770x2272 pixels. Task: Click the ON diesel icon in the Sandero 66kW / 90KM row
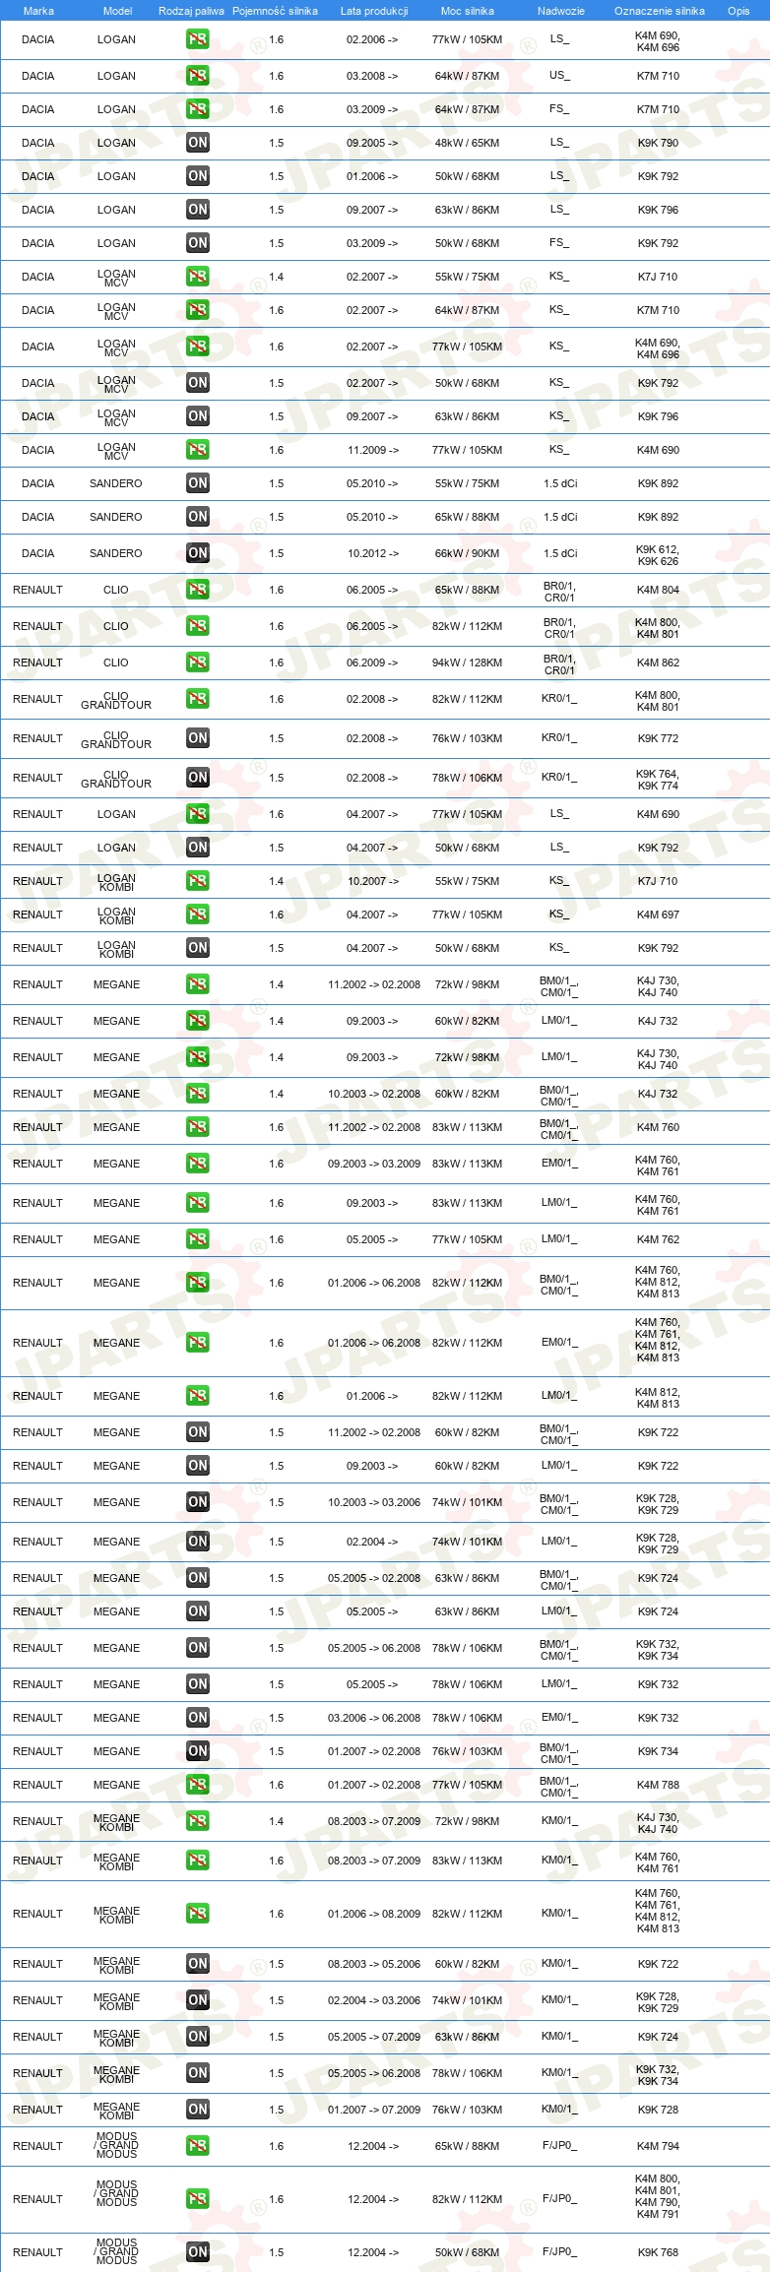click(x=198, y=553)
